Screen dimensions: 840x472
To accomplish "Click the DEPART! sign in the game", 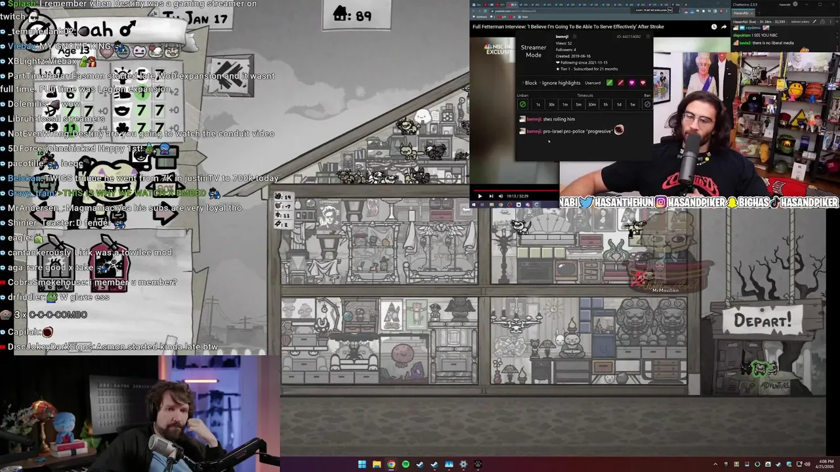I will 762,321.
